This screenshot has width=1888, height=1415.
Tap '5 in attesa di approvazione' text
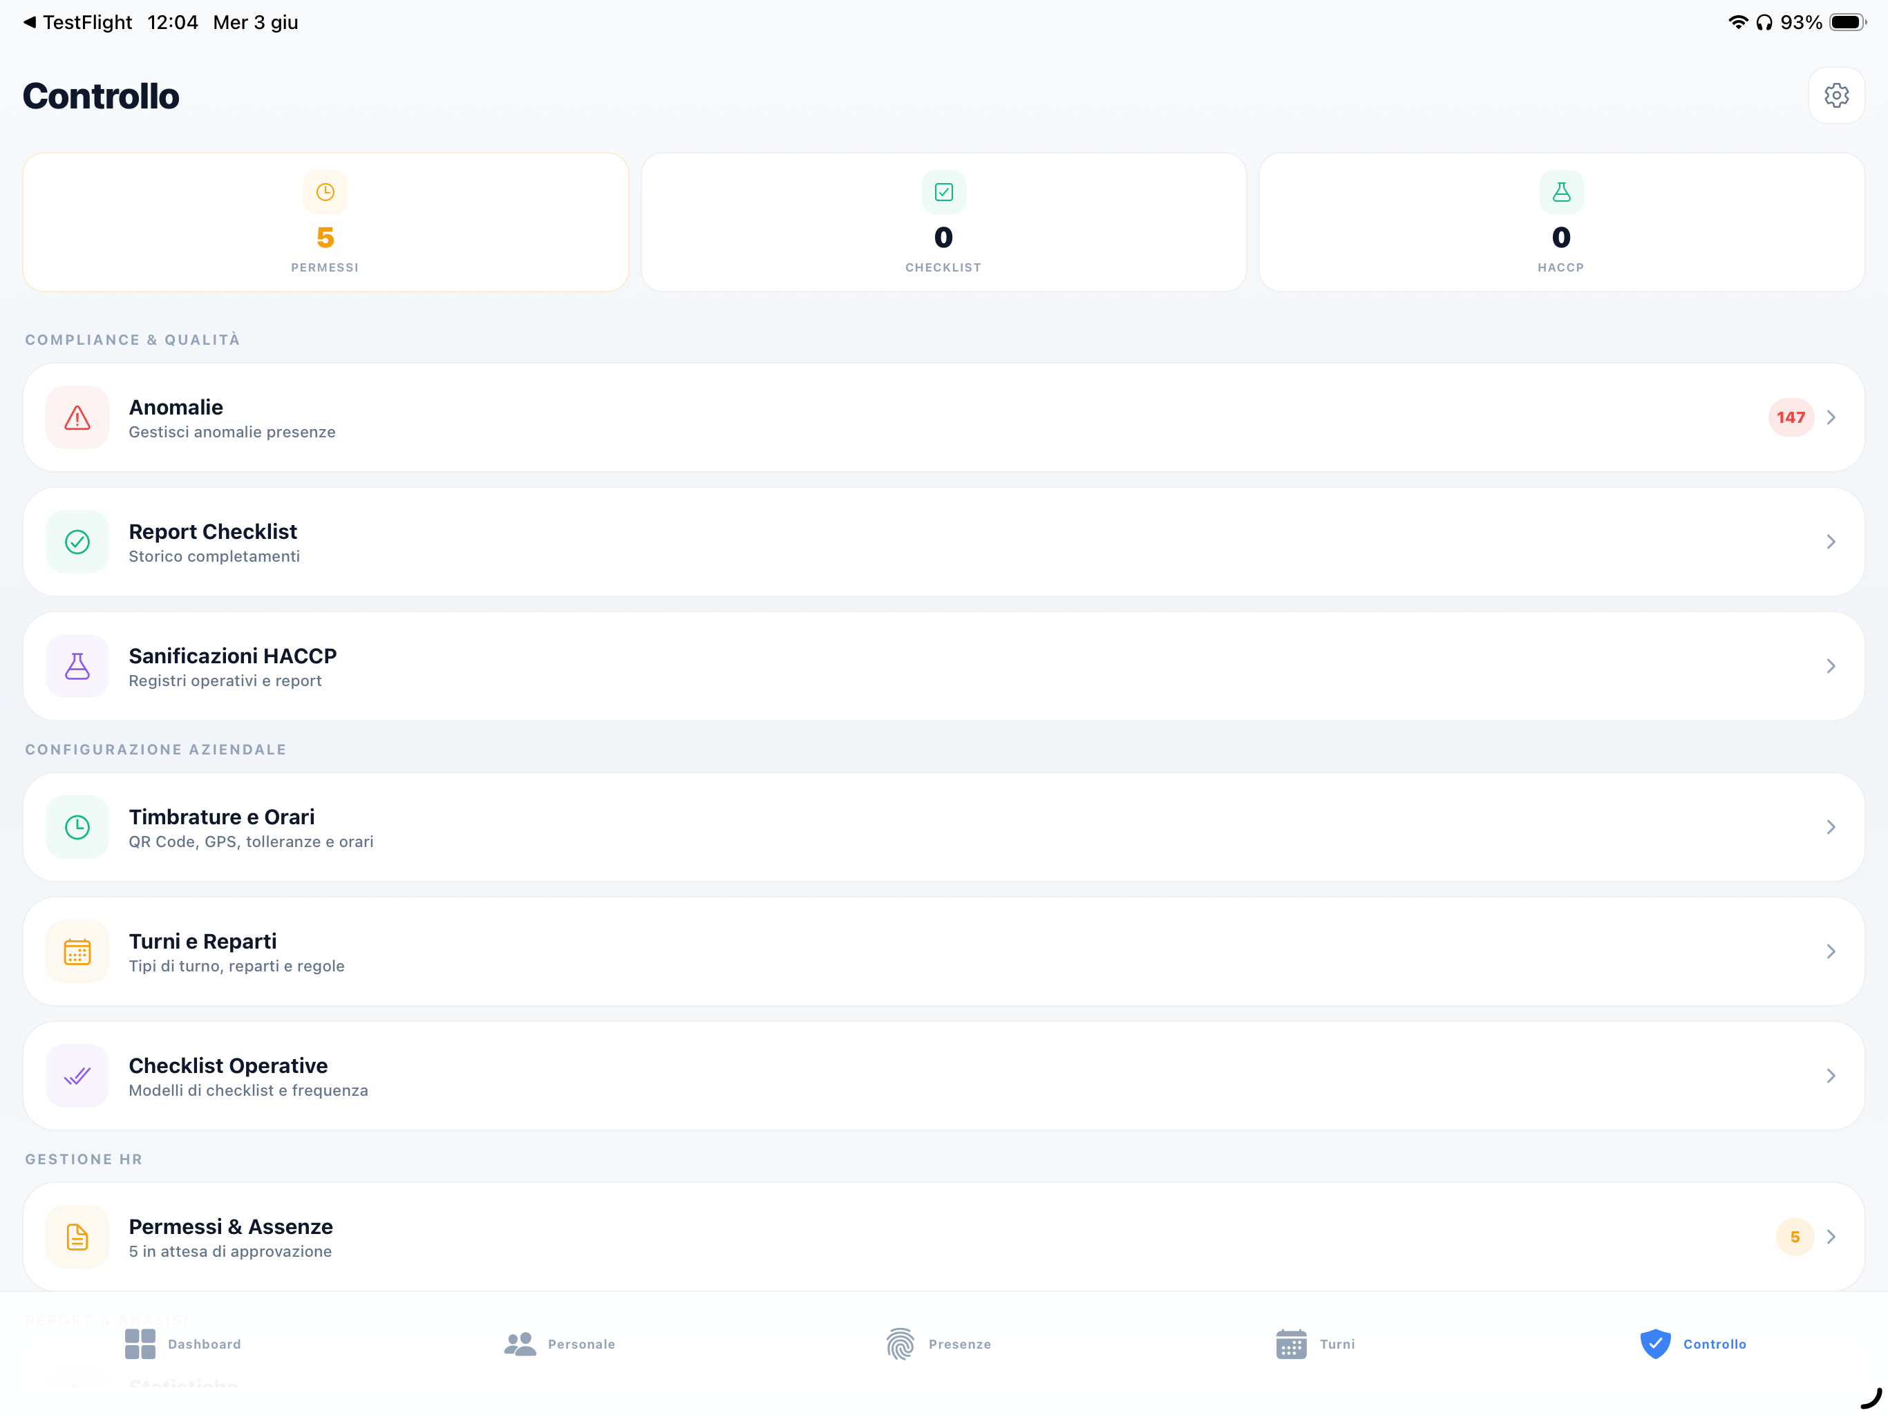click(x=230, y=1251)
